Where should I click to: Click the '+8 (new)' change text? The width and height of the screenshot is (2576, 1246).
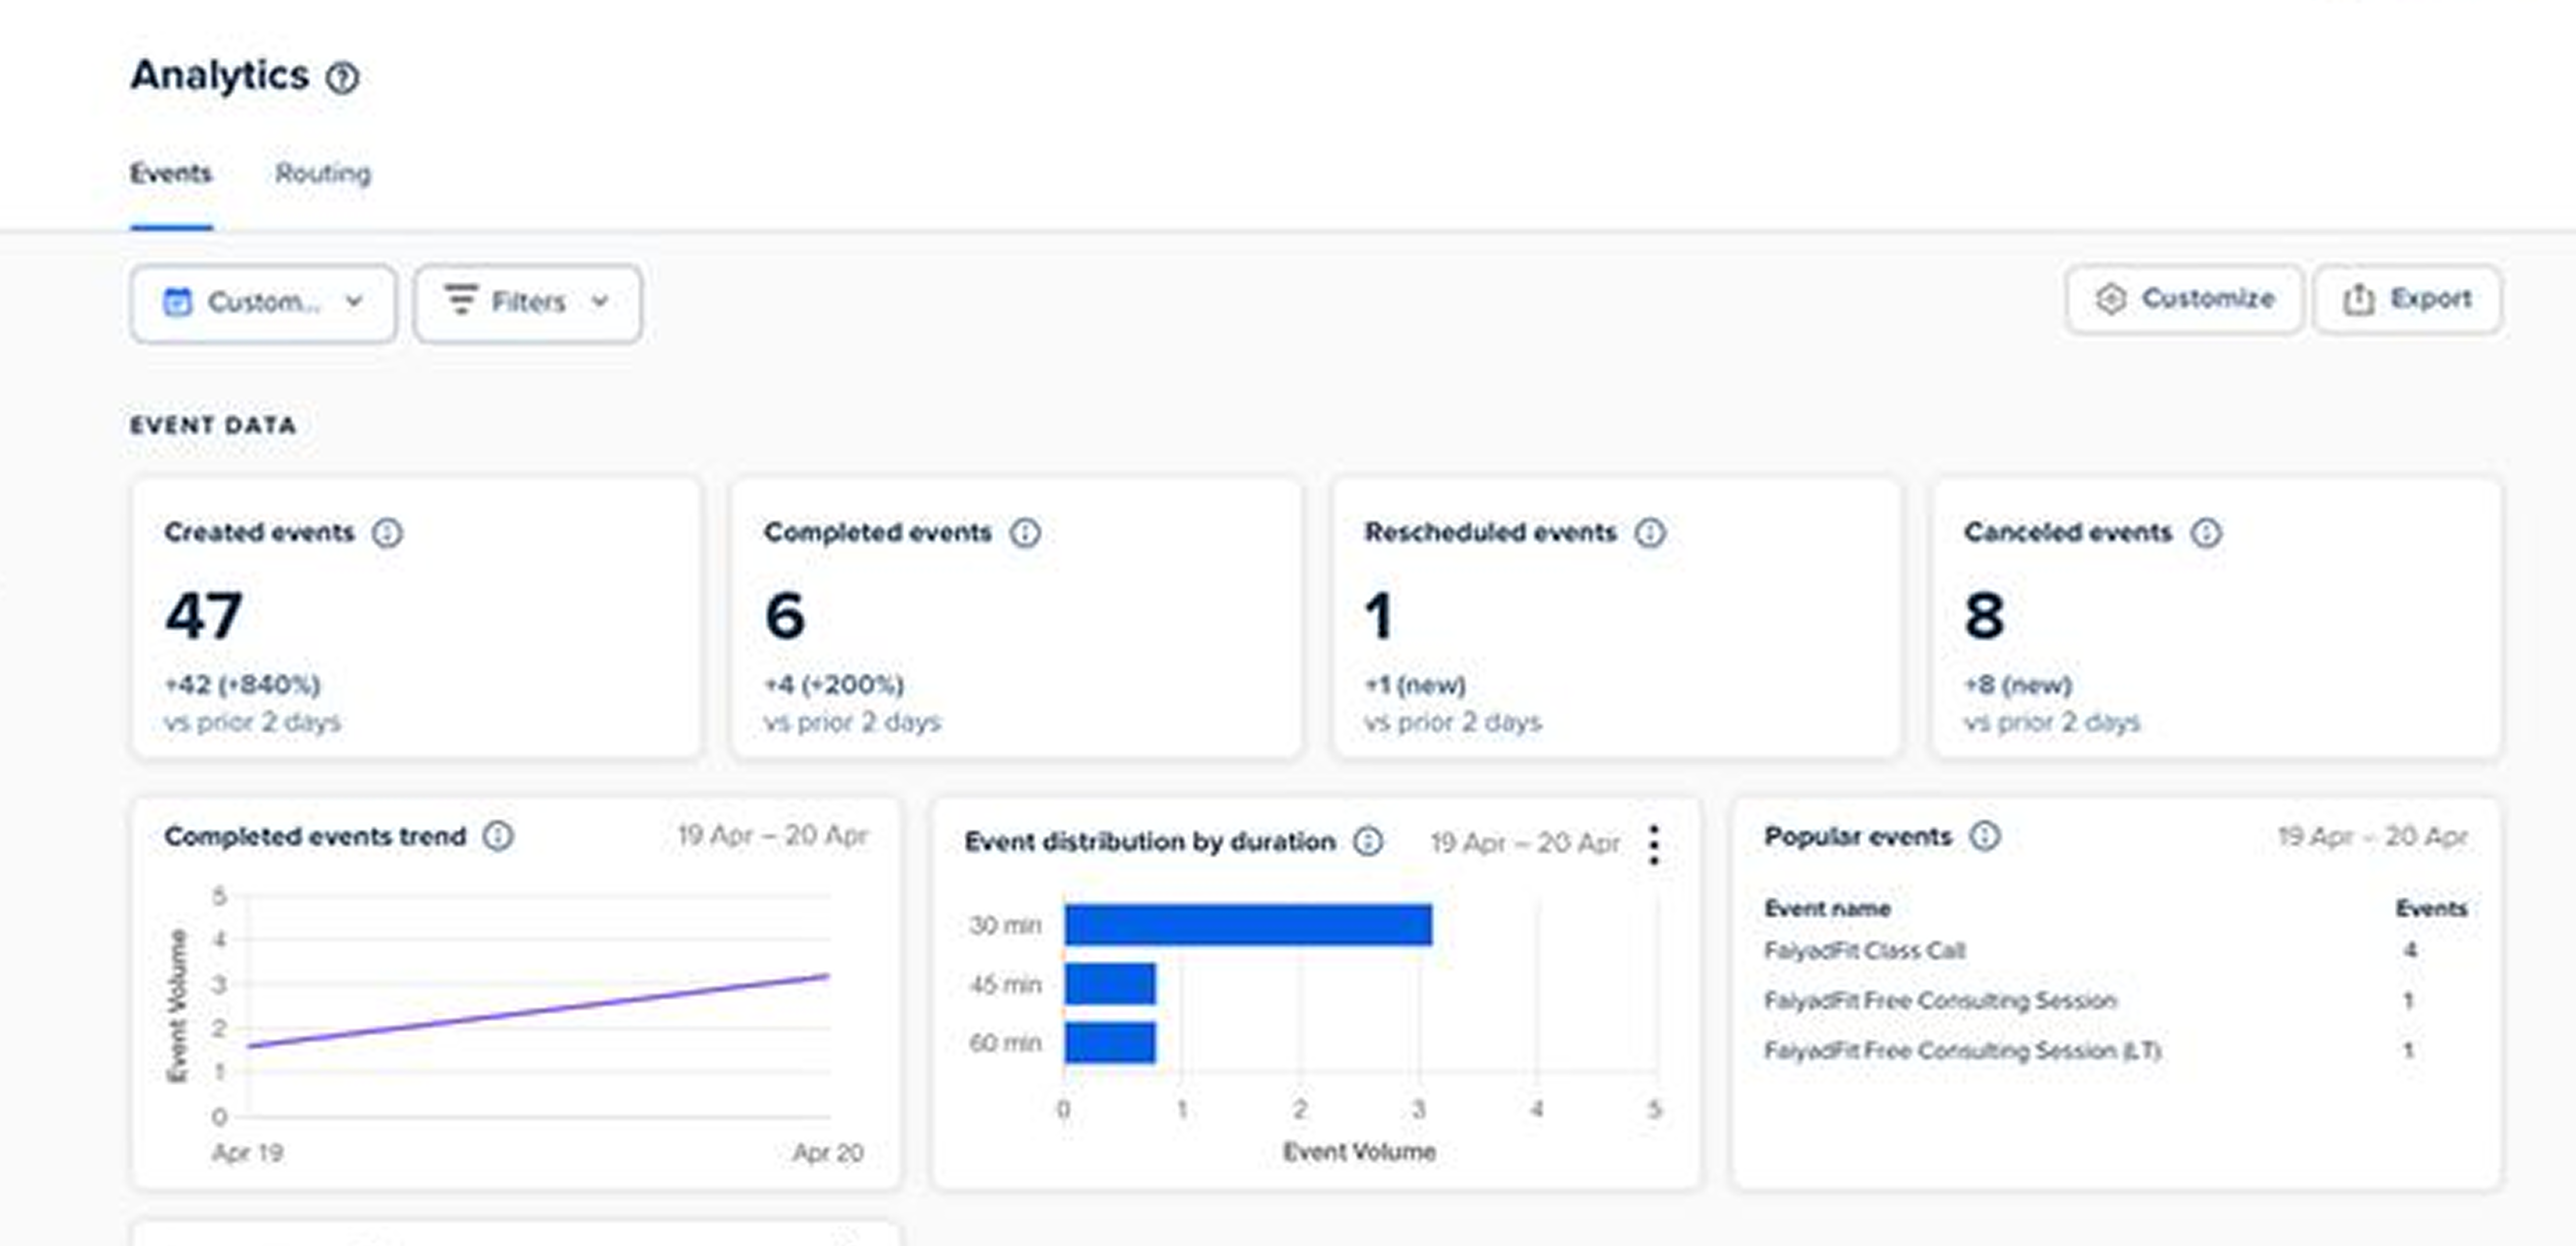pos(2018,685)
